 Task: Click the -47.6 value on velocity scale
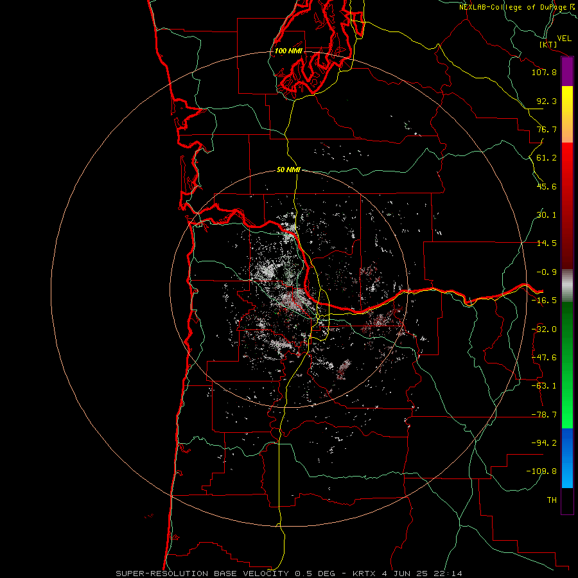coord(544,358)
